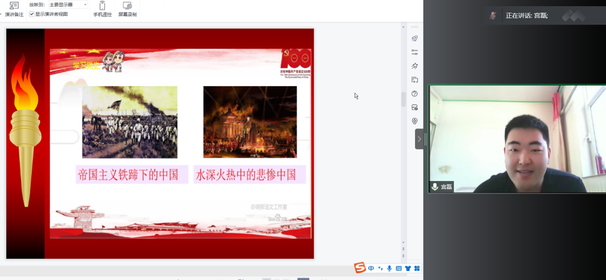Unmute 宫磊's microphone on his video
The image size is (606, 280).
435,187
